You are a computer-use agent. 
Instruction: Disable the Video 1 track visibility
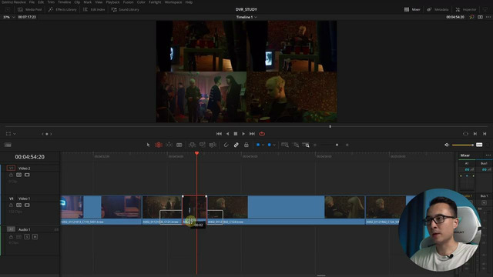27,205
